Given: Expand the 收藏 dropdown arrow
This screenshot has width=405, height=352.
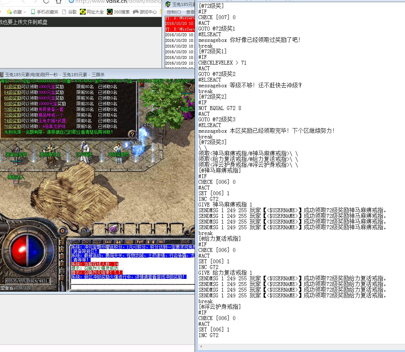Looking at the screenshot, I should coord(25,12).
